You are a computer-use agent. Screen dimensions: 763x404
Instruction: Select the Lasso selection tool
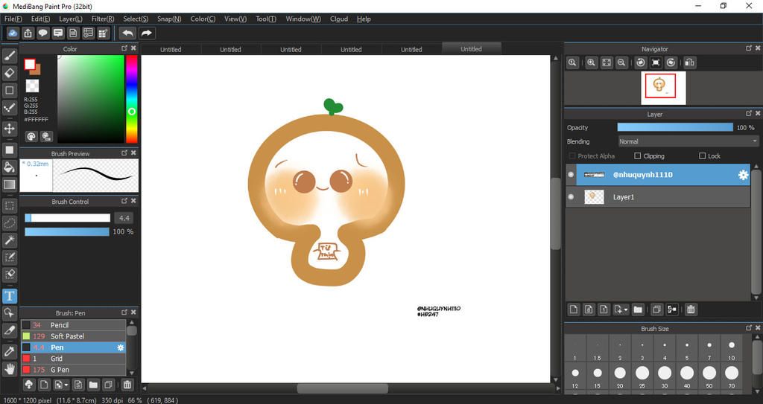coord(9,223)
